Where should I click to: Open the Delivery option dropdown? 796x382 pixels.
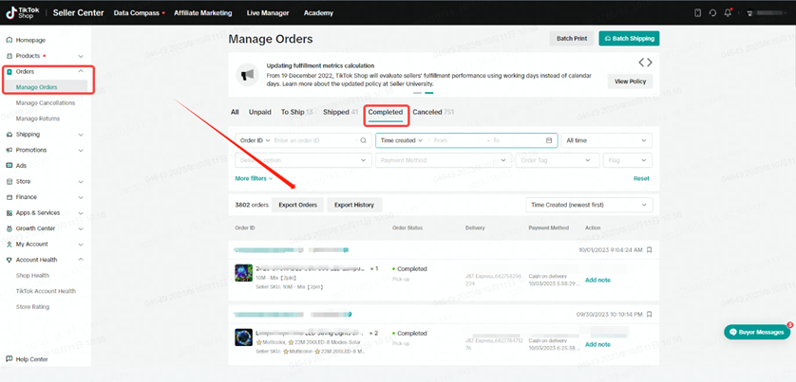point(303,160)
